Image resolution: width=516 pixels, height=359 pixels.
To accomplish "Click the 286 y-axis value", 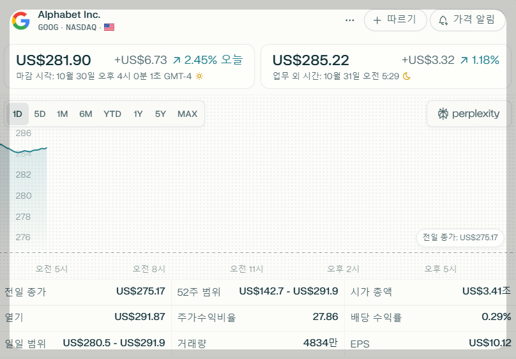I will 24,133.
